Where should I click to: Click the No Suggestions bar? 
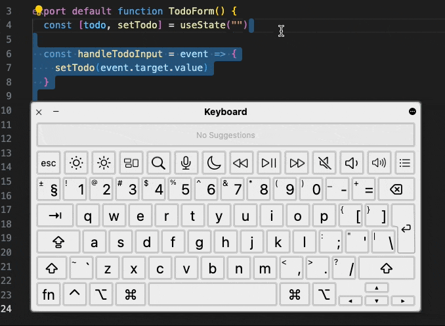tap(225, 135)
